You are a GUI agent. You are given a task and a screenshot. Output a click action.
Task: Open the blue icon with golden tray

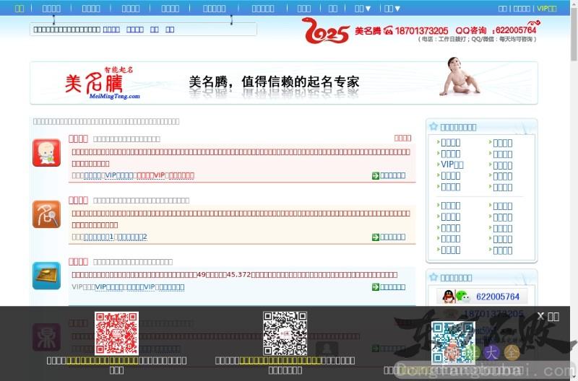(x=46, y=276)
